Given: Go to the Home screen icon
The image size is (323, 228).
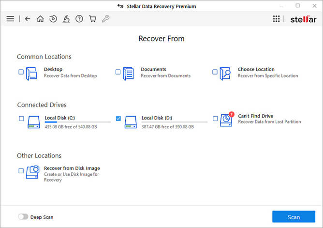Looking at the screenshot, I should click(41, 19).
